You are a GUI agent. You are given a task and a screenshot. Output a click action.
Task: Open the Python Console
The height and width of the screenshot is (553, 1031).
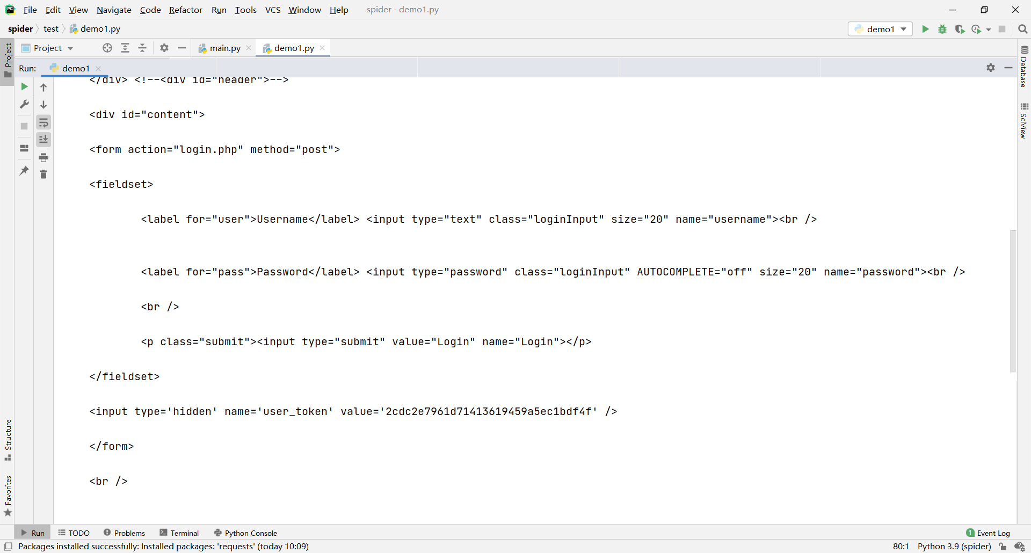(245, 533)
